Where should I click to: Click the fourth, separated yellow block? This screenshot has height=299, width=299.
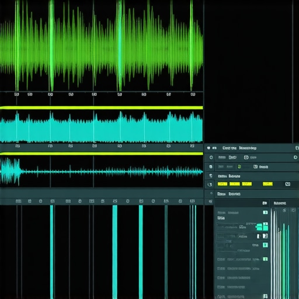click(x=267, y=184)
